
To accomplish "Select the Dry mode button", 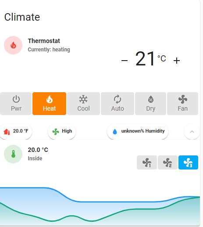I will [150, 104].
